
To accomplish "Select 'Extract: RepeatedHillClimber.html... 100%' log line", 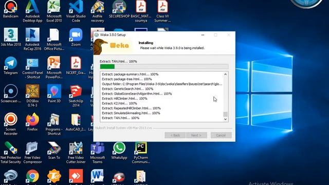I will coord(132,108).
